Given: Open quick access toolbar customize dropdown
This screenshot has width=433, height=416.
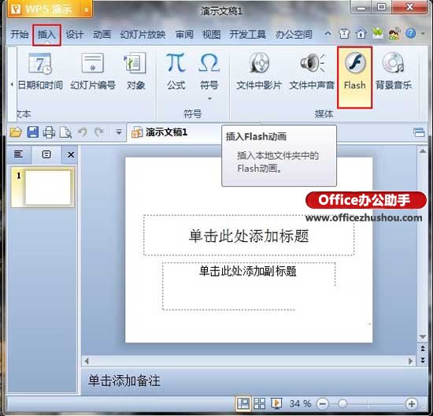Looking at the screenshot, I should (x=119, y=132).
